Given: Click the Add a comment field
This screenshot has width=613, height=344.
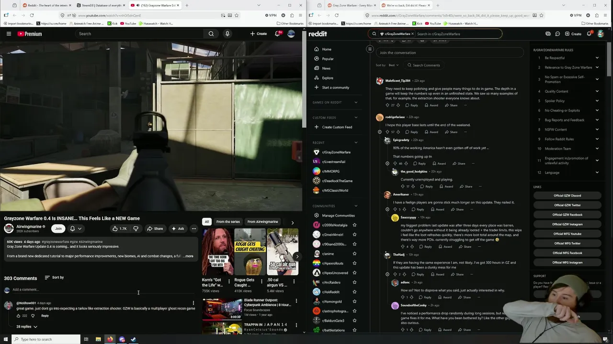Looking at the screenshot, I should [103, 290].
